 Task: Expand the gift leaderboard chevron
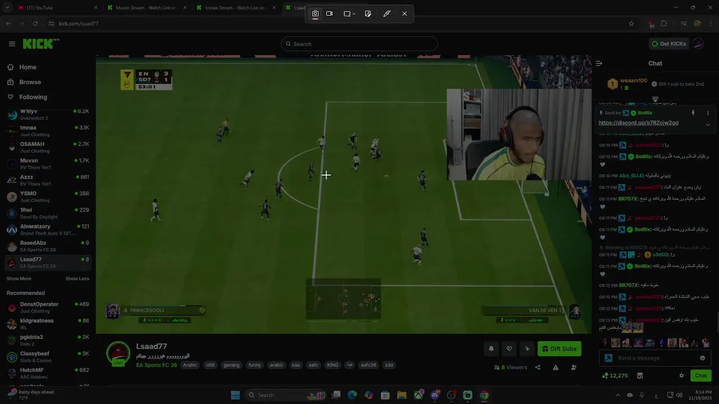coord(655,99)
